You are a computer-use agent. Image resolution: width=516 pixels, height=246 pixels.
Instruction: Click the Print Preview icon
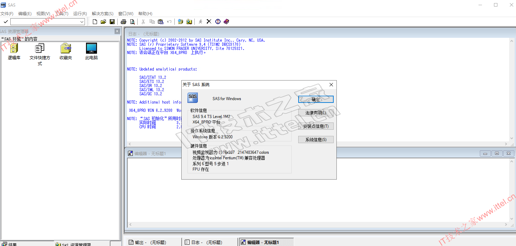pyautogui.click(x=132, y=22)
